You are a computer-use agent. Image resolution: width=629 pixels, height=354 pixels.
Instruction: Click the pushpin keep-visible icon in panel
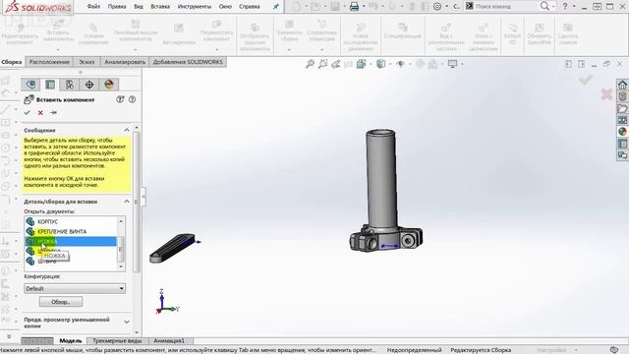tap(53, 113)
